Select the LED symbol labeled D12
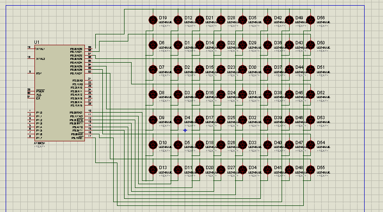383x212 pixels. [x=178, y=20]
